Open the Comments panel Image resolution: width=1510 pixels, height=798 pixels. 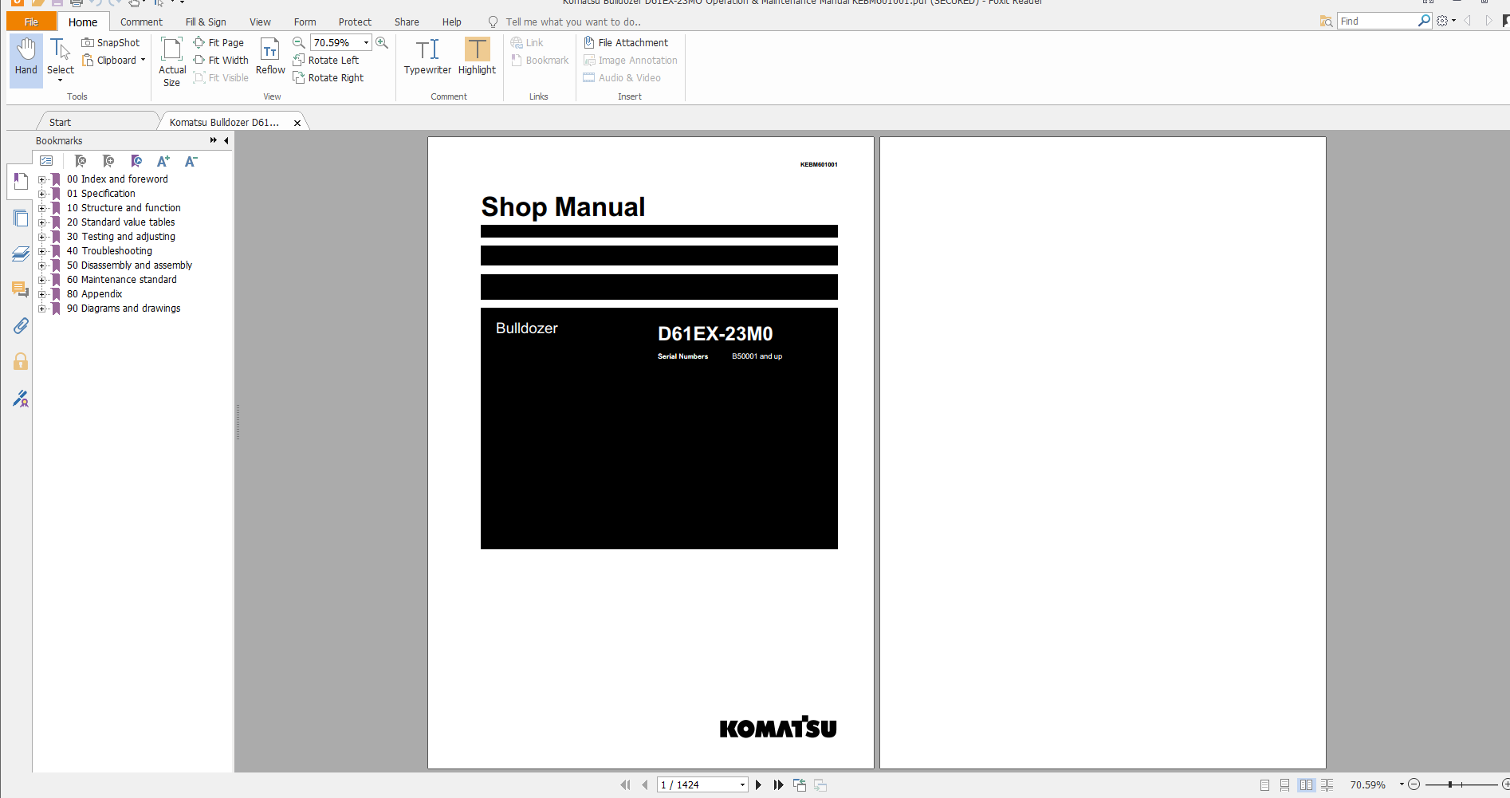21,289
